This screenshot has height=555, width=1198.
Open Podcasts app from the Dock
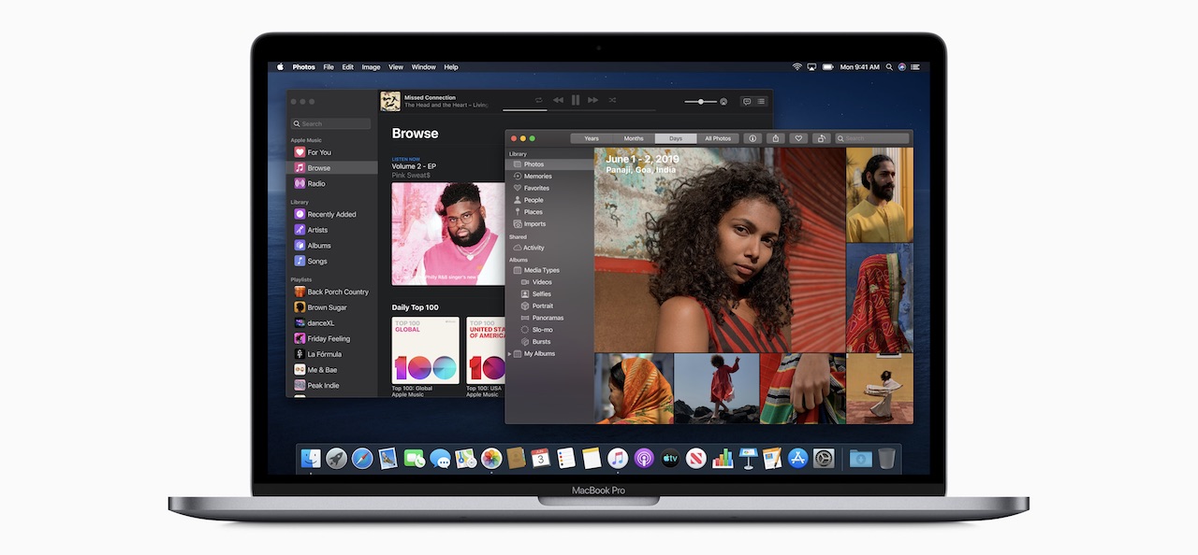644,459
